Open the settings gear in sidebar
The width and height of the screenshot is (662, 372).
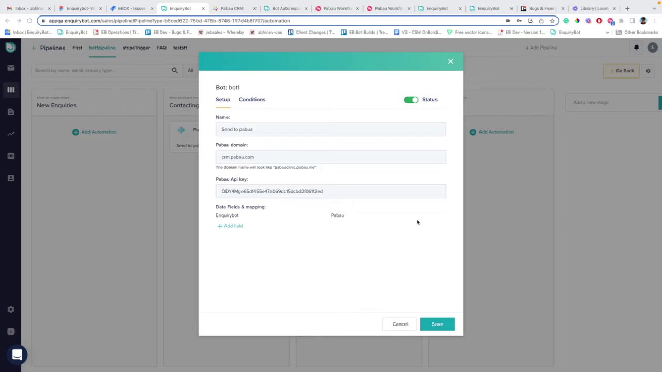click(x=10, y=309)
